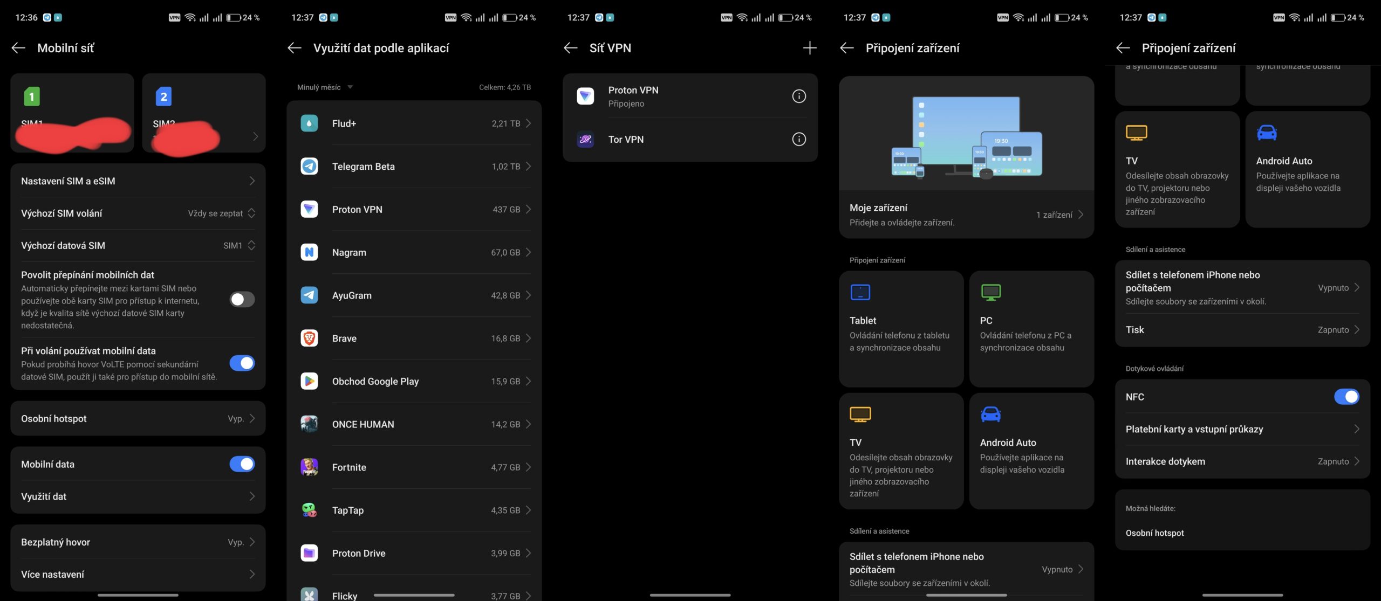Tap the Osobní hotspot search suggestion
This screenshot has height=601, width=1381.
(1154, 533)
